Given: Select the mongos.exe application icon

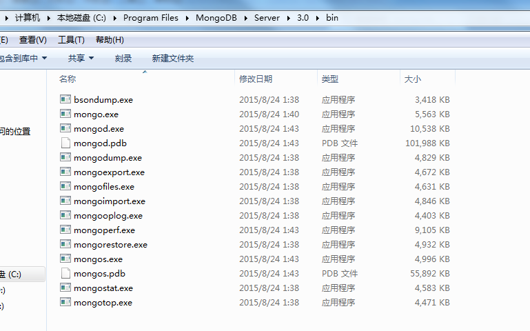Looking at the screenshot, I should click(x=65, y=259).
